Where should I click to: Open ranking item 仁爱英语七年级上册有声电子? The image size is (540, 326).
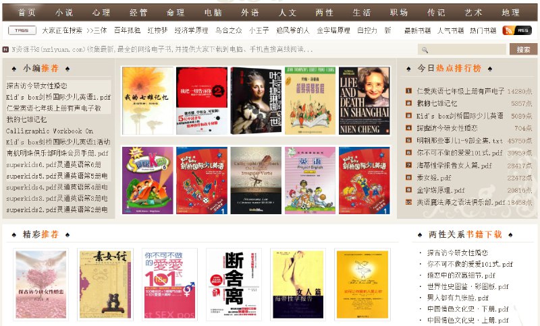coord(460,91)
